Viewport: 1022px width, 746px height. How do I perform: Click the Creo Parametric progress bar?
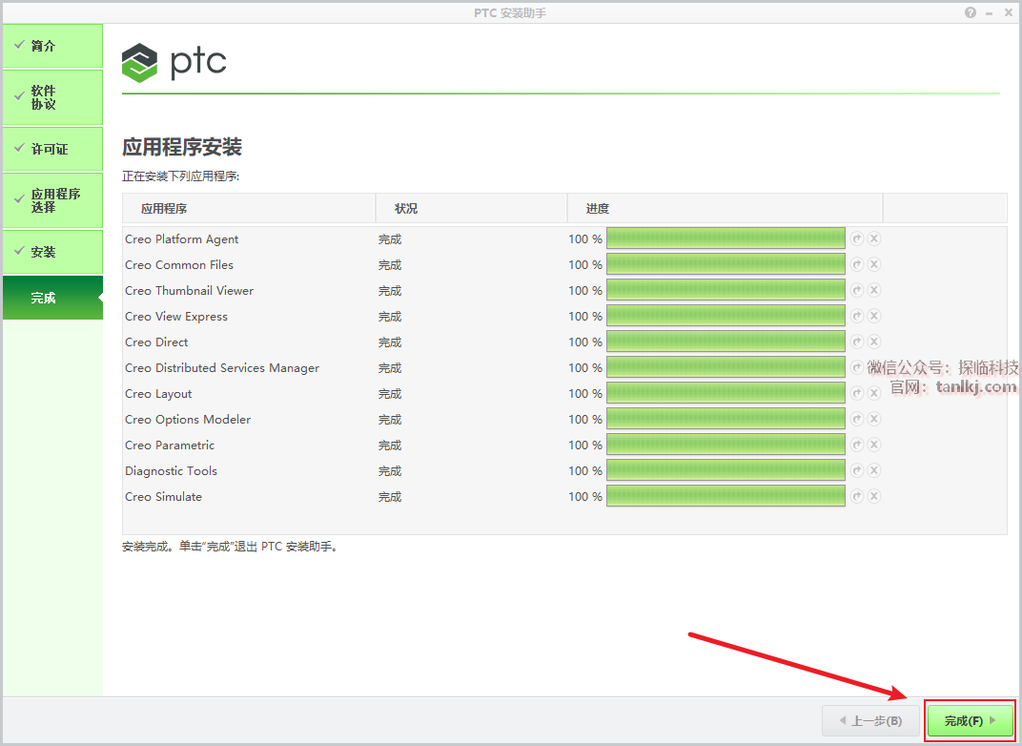[726, 445]
